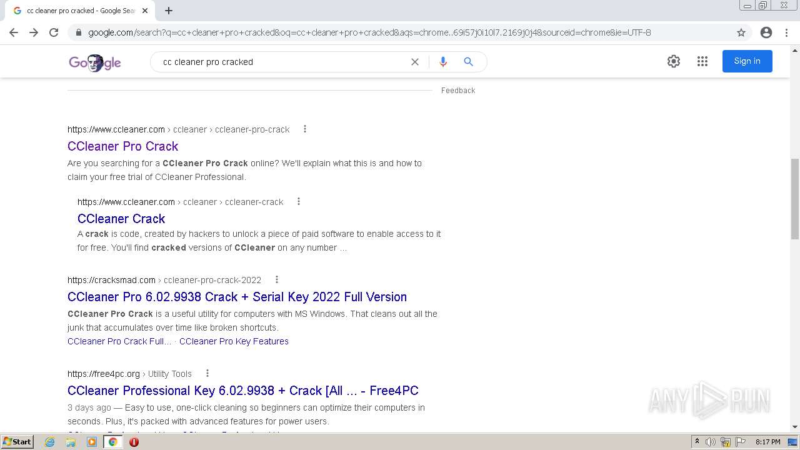
Task: Open options for cracksmad.com result
Action: click(x=277, y=280)
